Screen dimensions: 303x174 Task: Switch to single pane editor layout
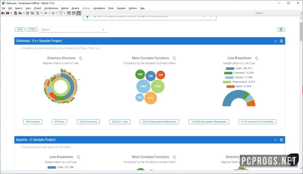78,13
